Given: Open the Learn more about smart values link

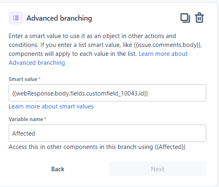Looking at the screenshot, I should pos(51,106).
